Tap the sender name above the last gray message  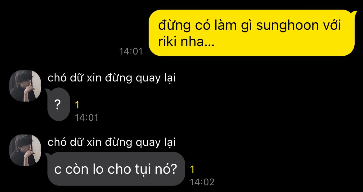coord(112,142)
